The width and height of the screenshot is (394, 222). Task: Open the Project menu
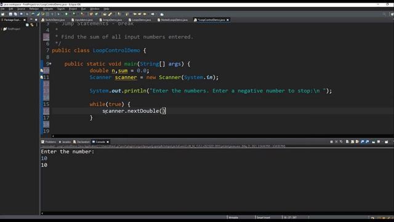coord(73,9)
